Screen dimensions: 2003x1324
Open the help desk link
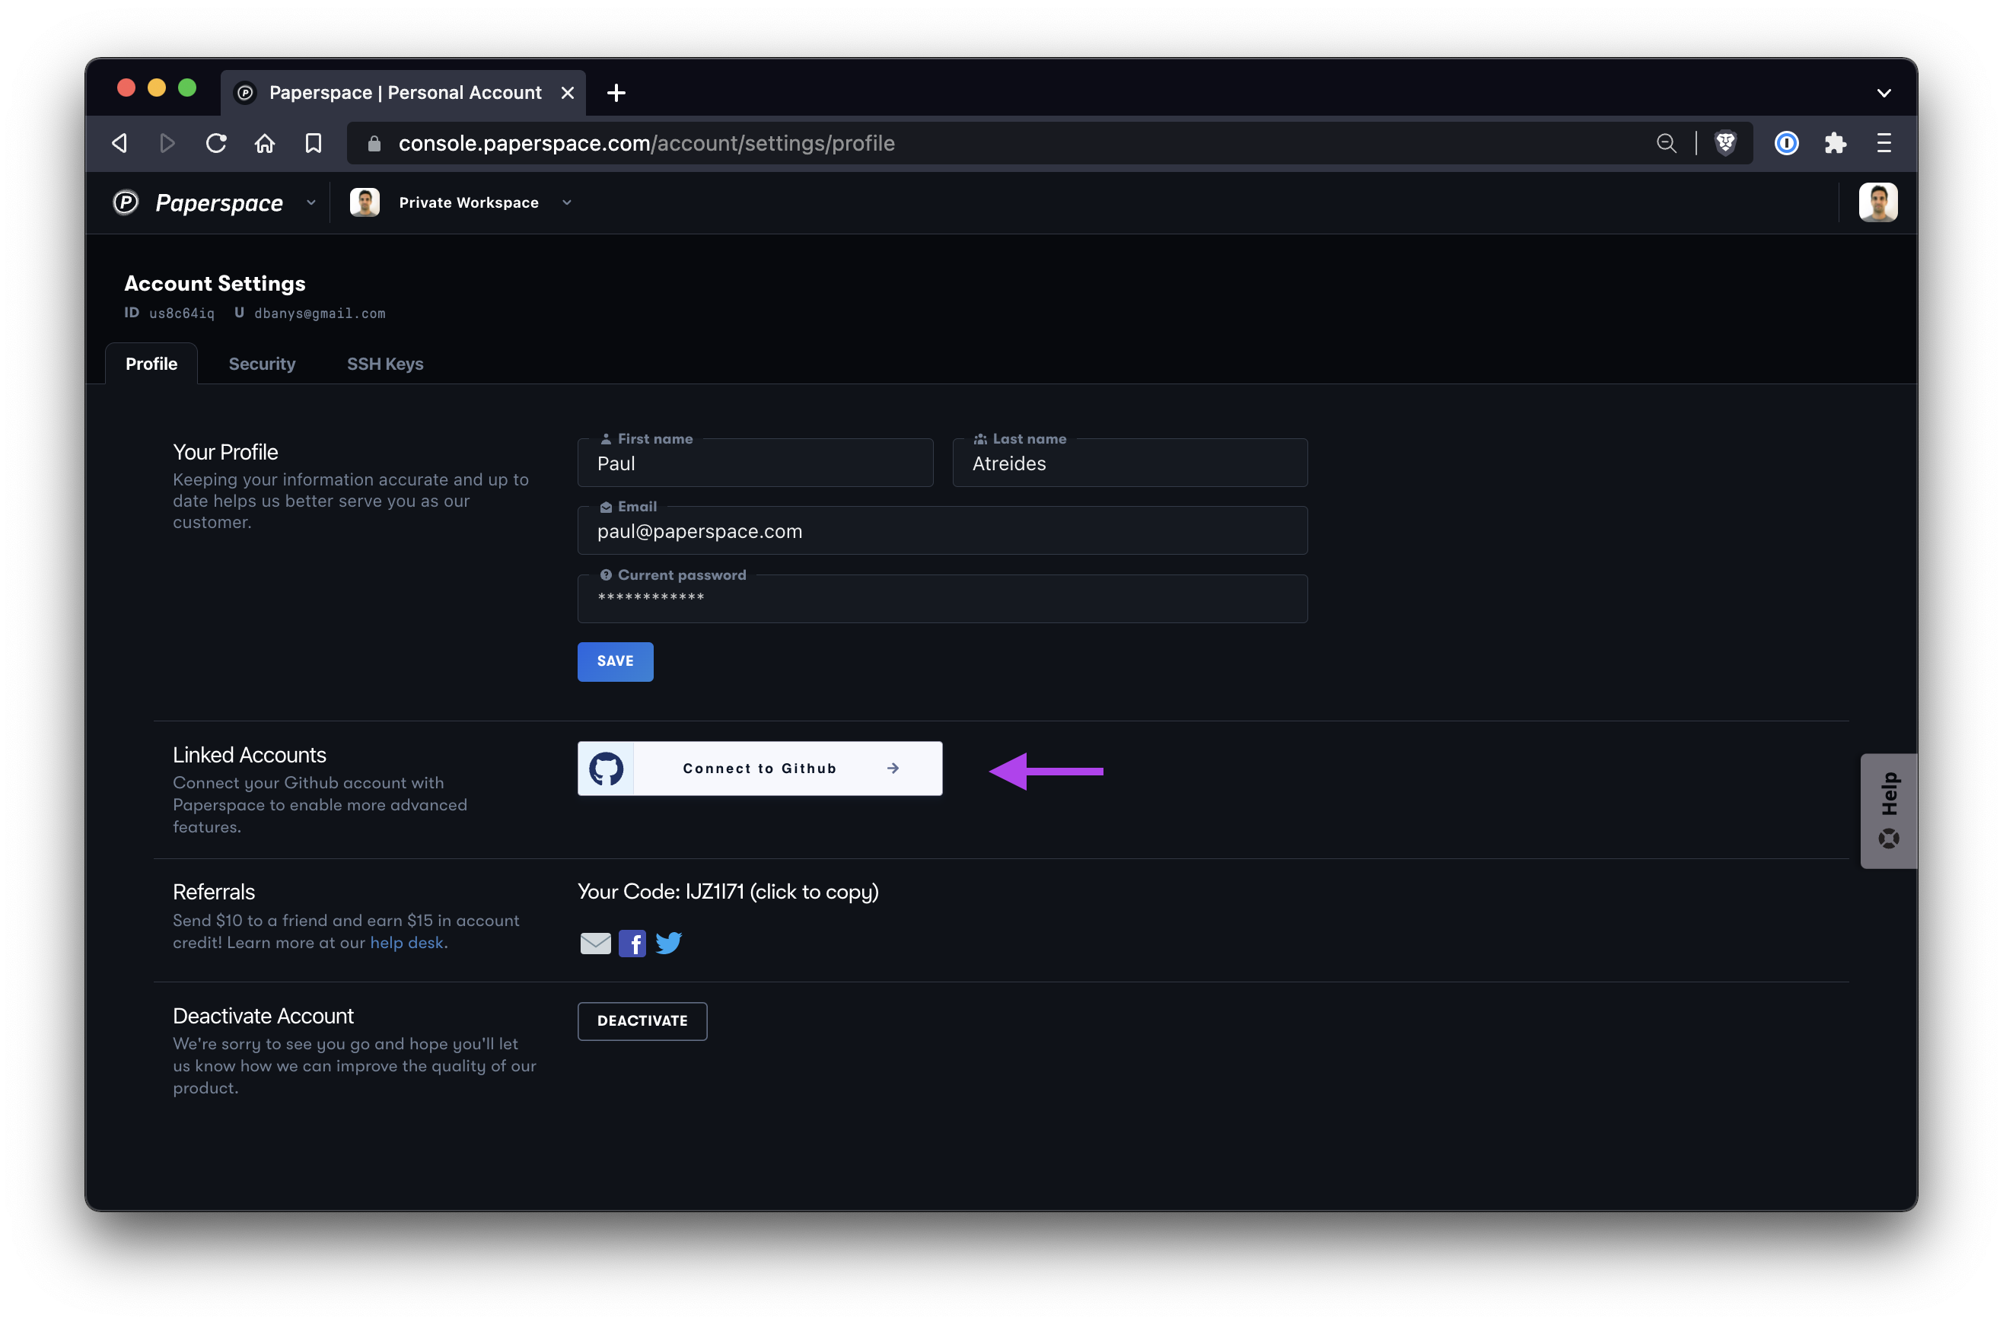coord(406,942)
